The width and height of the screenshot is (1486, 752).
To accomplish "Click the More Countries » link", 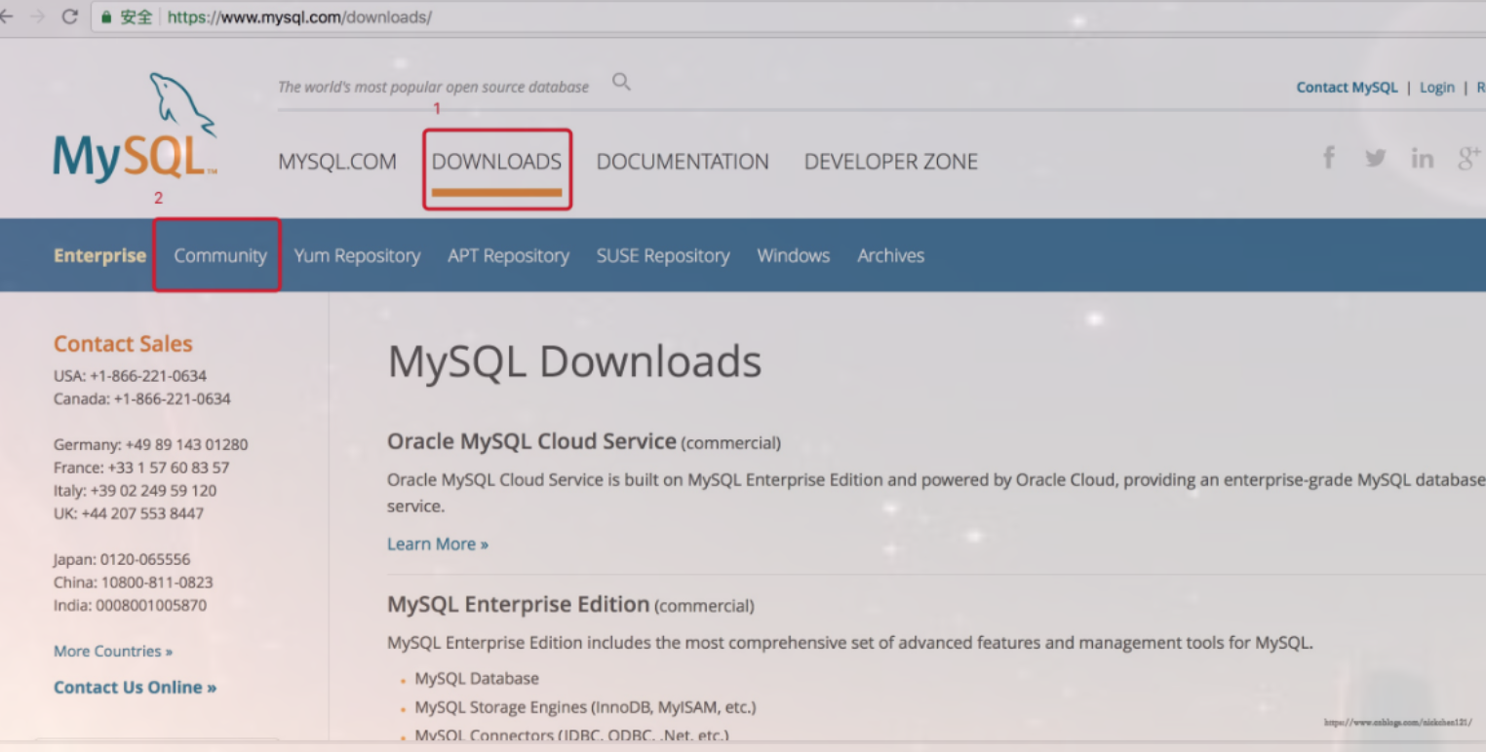I will [113, 651].
